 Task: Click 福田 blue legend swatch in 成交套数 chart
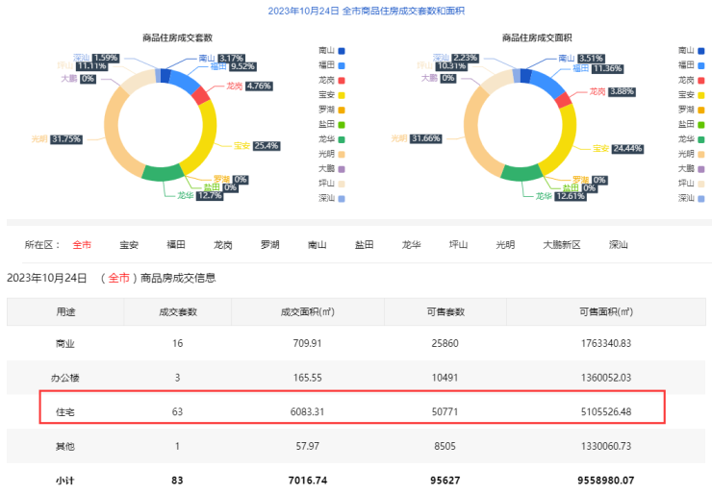click(x=342, y=64)
